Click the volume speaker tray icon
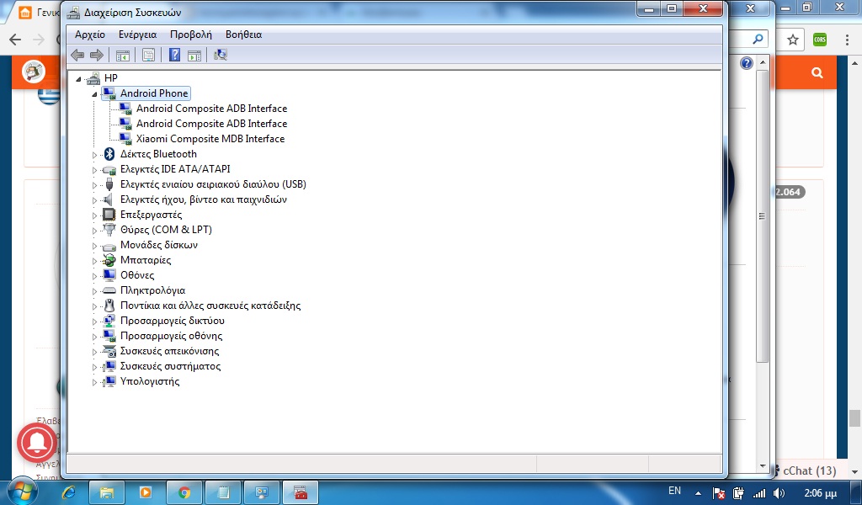The image size is (862, 505). [x=779, y=493]
